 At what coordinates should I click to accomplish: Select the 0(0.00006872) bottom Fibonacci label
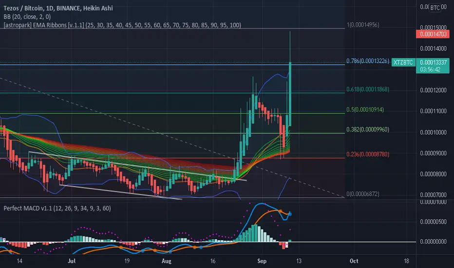363,194
